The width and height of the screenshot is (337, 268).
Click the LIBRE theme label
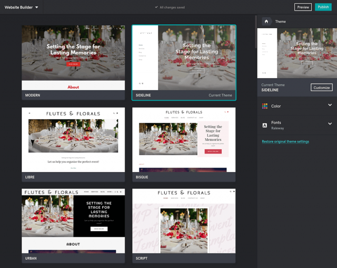(x=30, y=177)
